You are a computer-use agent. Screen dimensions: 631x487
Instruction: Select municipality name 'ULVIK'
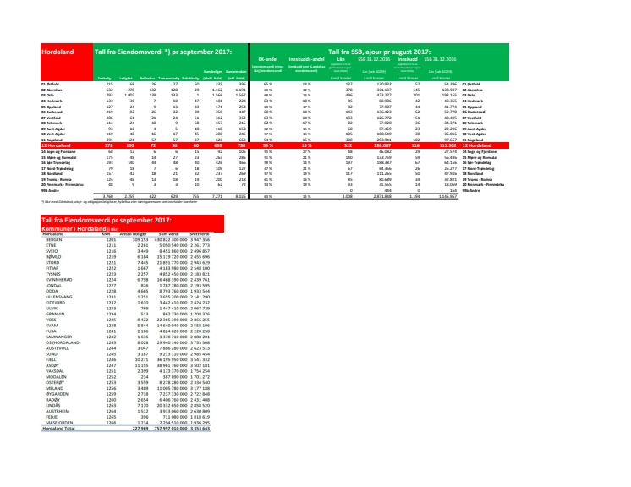click(52, 309)
